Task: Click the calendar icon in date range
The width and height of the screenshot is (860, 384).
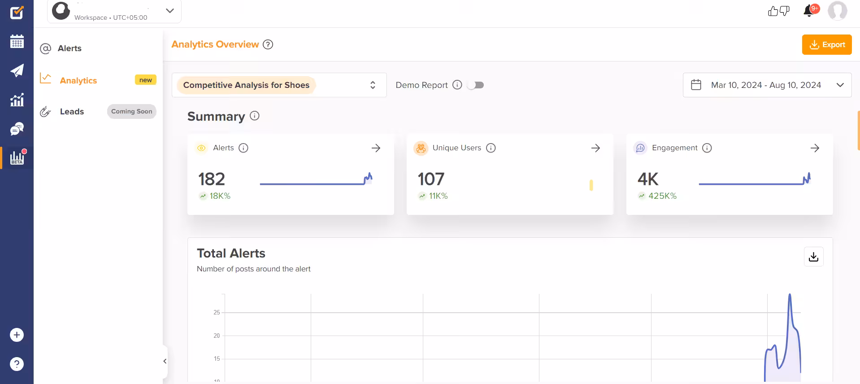Action: pyautogui.click(x=696, y=85)
